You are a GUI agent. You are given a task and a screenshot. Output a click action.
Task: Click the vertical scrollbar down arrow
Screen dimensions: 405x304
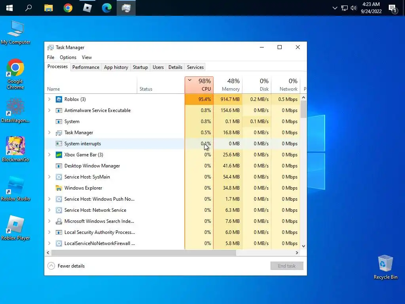(x=303, y=246)
